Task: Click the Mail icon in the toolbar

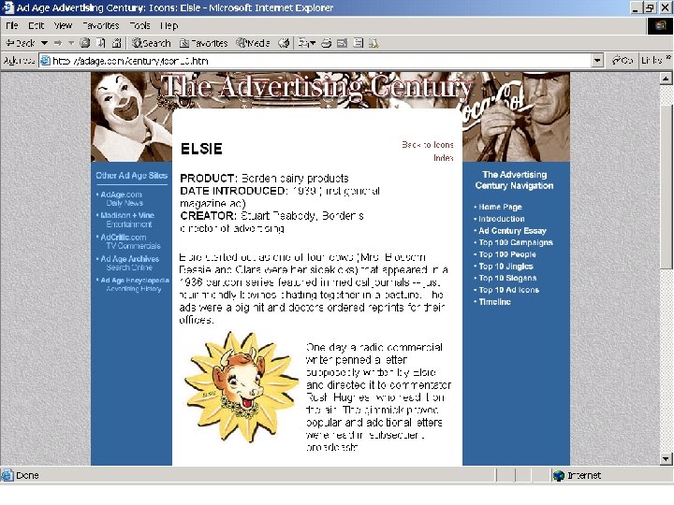Action: click(x=307, y=42)
